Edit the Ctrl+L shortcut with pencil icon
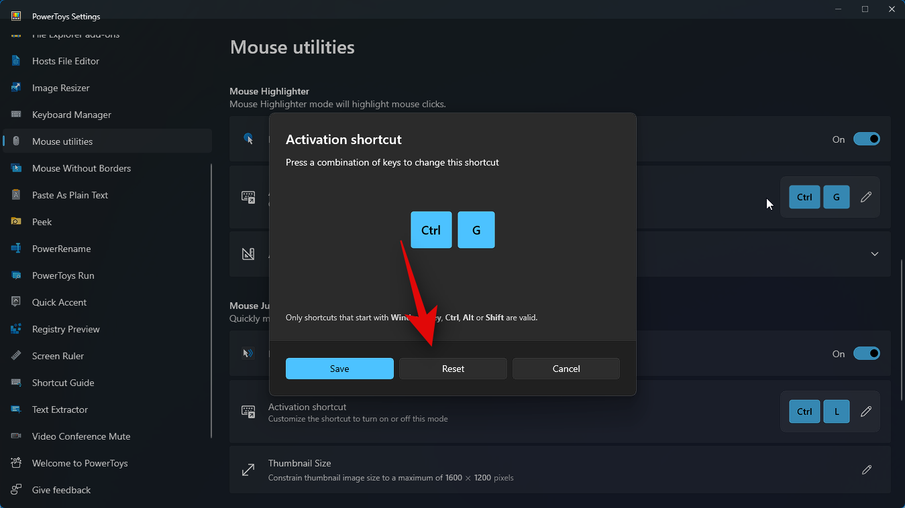The image size is (905, 508). [866, 411]
